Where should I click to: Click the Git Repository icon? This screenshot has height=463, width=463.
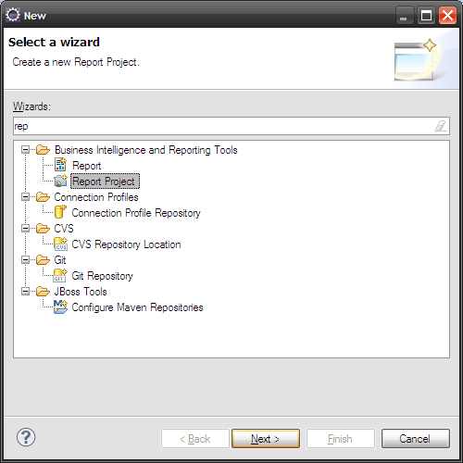coord(60,275)
